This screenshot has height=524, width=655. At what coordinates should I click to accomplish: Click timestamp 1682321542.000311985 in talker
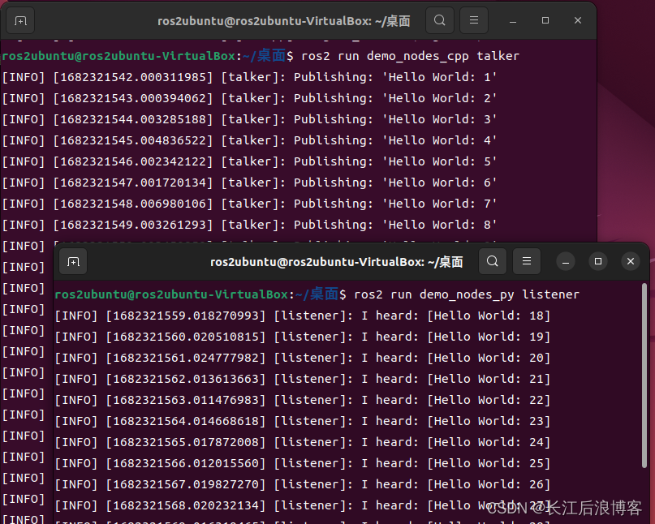[x=133, y=77]
